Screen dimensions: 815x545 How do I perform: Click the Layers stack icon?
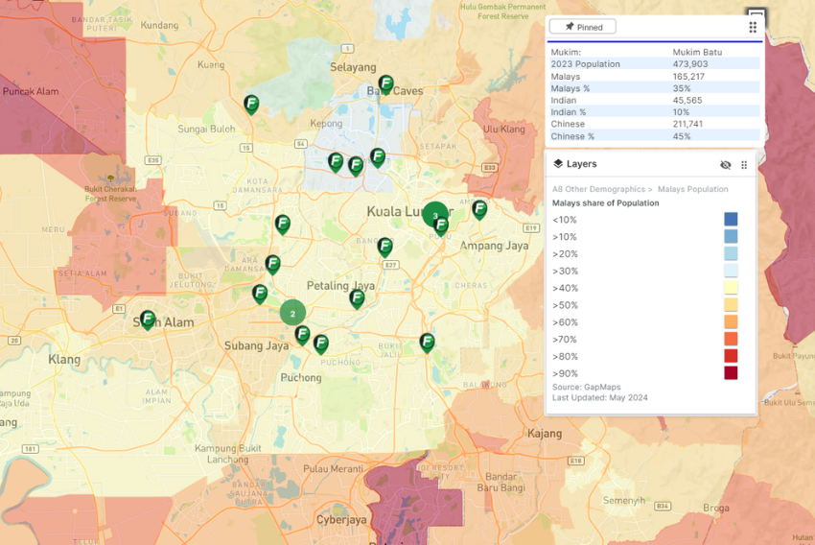click(558, 164)
